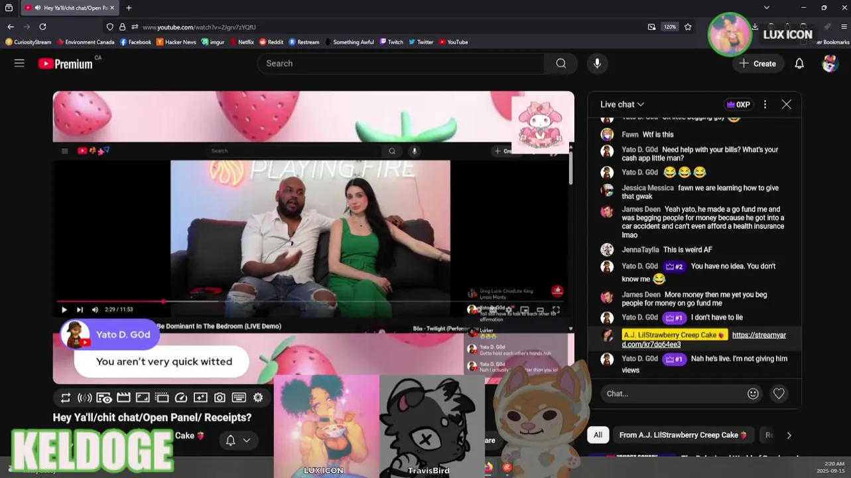Toggle channel notification bell under video
This screenshot has height=478, width=851.
tap(231, 440)
